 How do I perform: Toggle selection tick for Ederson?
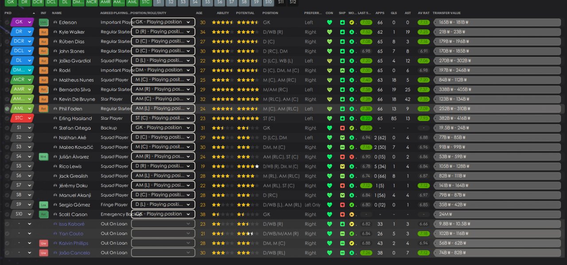7,22
